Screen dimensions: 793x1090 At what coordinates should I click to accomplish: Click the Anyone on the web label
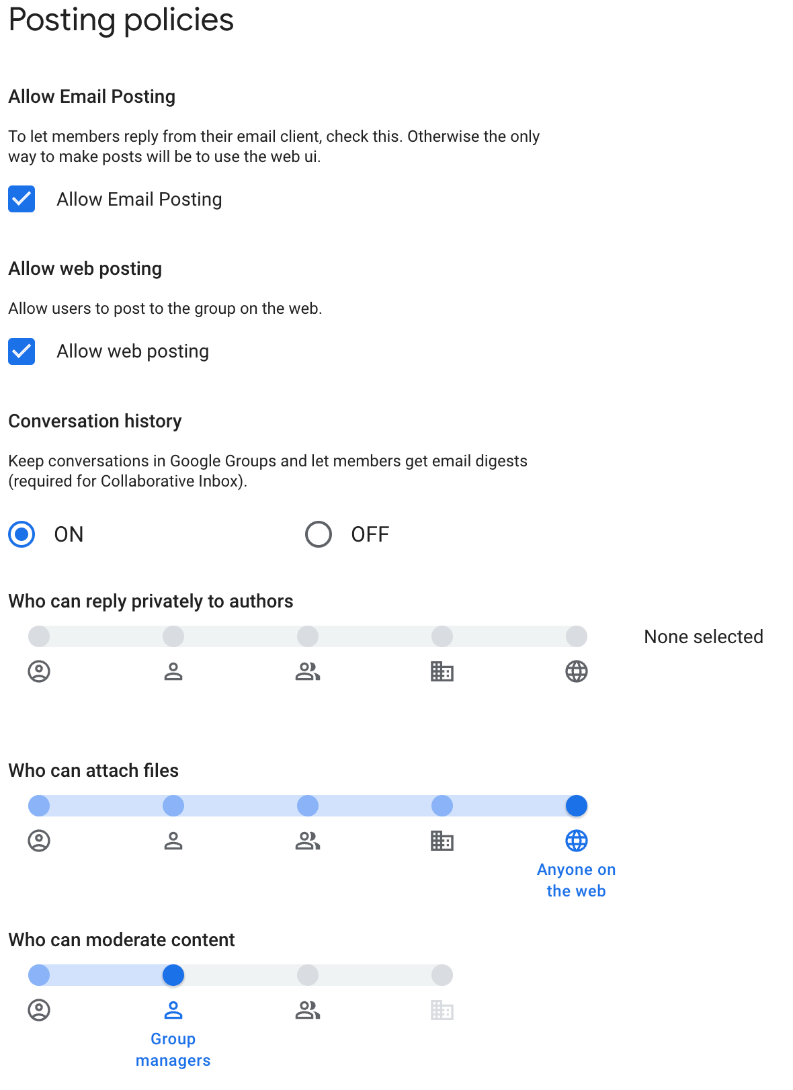(576, 880)
